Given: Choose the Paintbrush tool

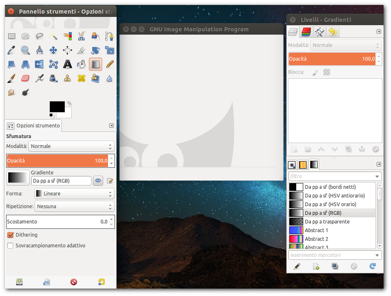Looking at the screenshot, I should (12, 78).
